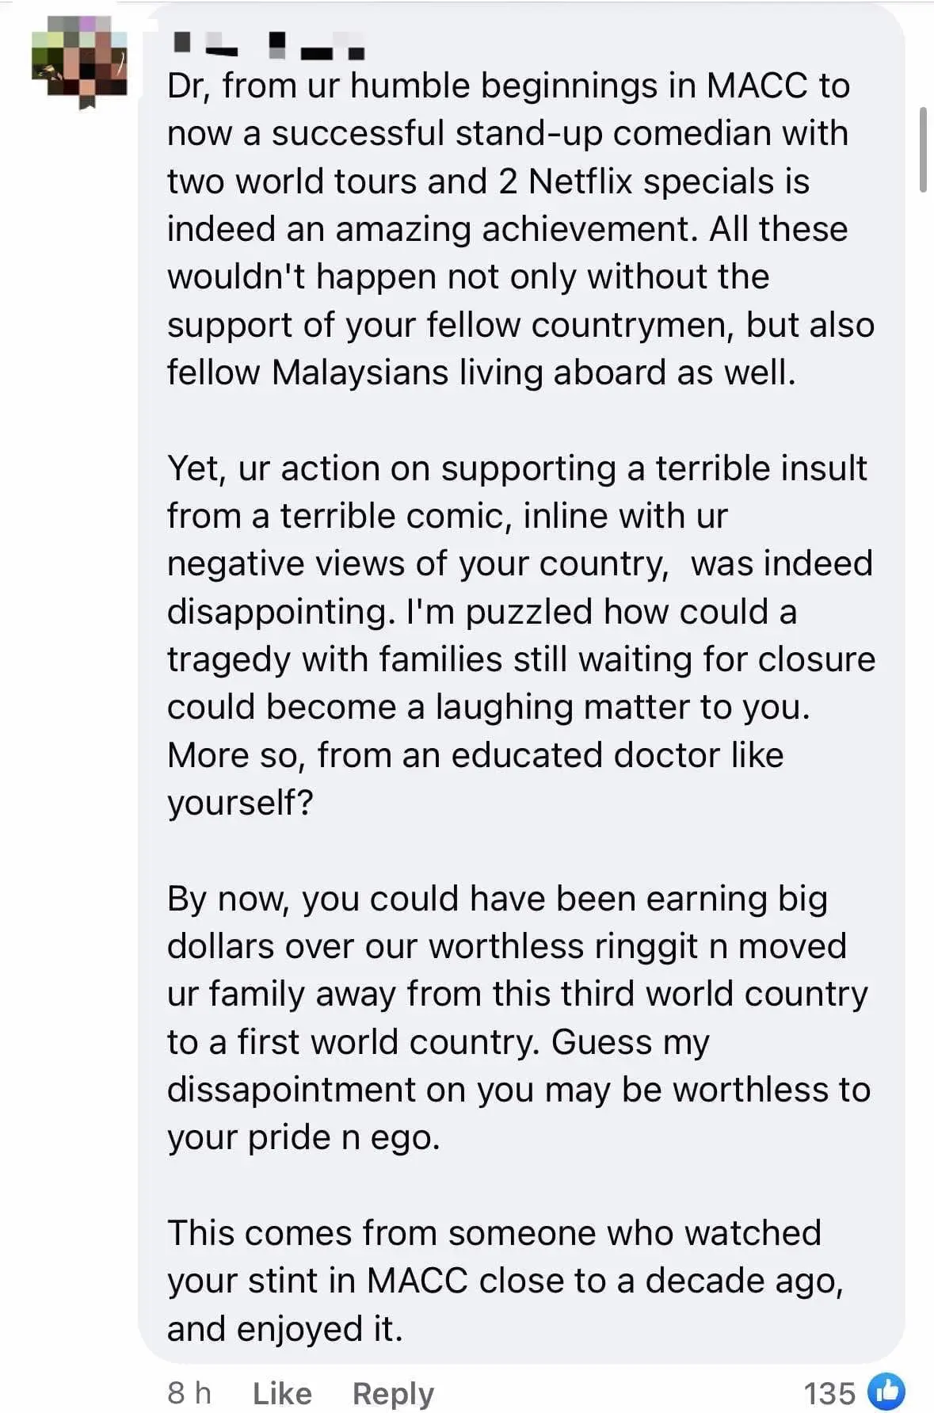934x1413 pixels.
Task: Open the blue thumbs-up reaction icon
Action: coord(886,1391)
